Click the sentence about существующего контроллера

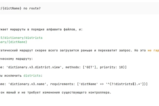[x=56, y=92]
